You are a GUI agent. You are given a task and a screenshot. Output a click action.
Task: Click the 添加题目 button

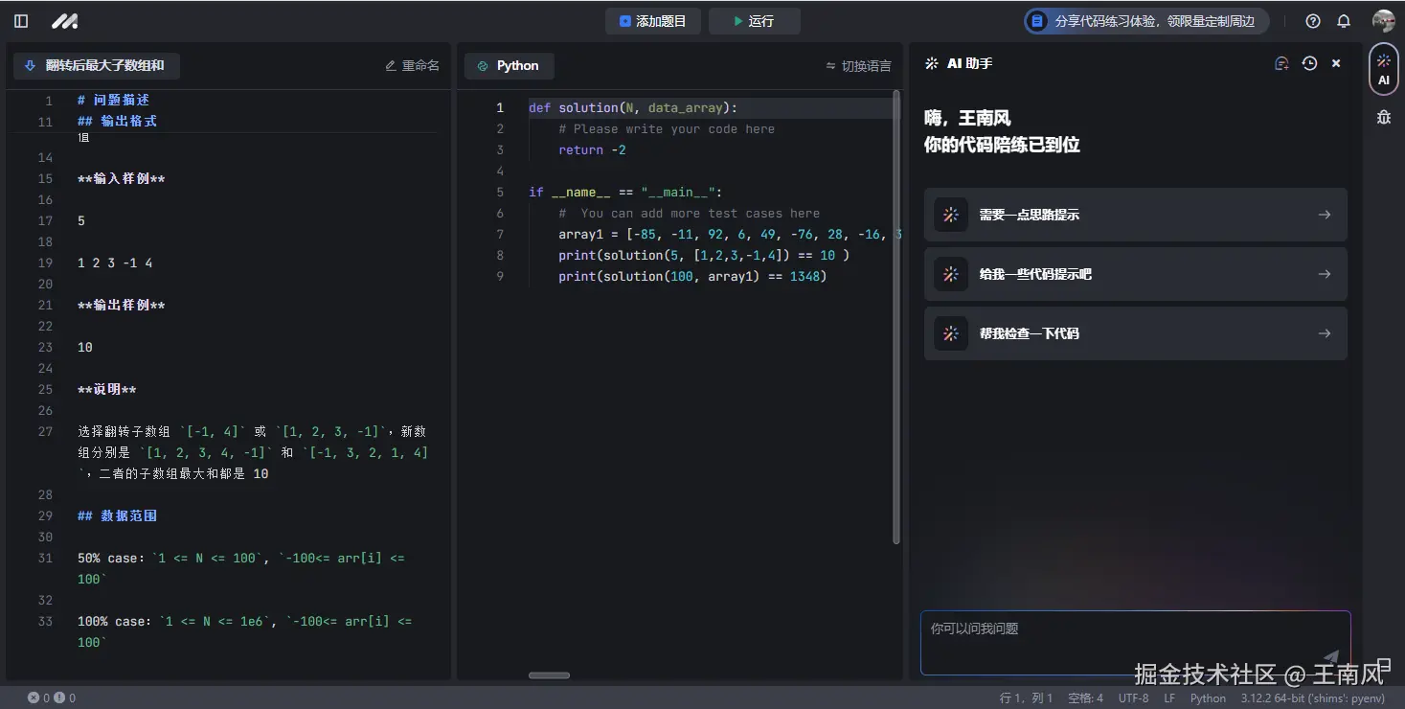(x=653, y=20)
